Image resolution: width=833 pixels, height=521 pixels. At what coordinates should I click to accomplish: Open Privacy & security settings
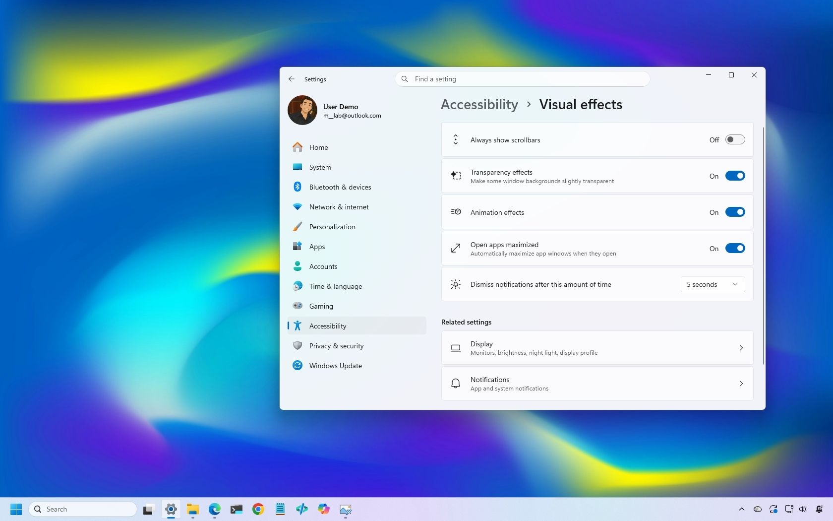pos(357,346)
